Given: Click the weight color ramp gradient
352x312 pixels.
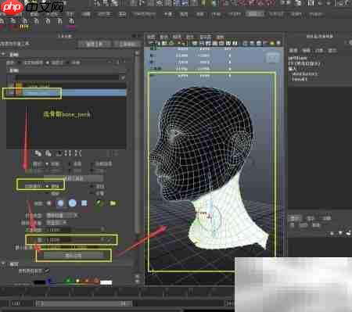Looking at the screenshot, I should (x=73, y=282).
